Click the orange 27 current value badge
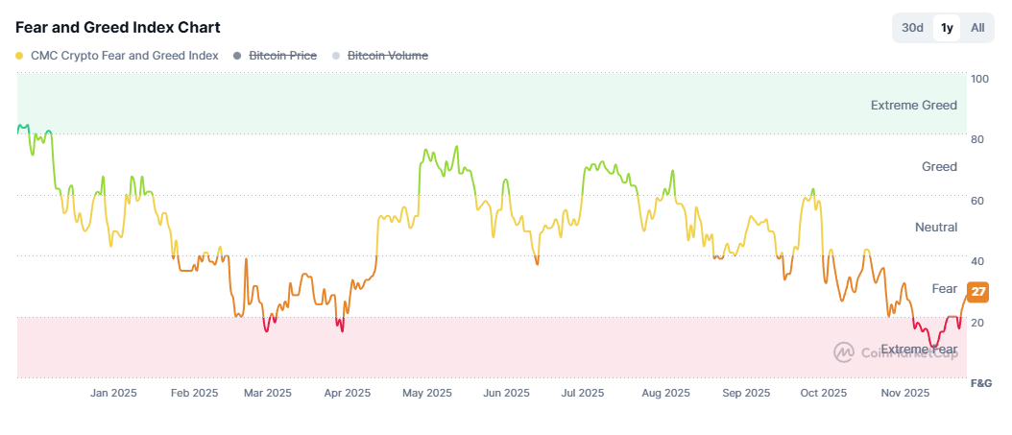 [x=978, y=292]
